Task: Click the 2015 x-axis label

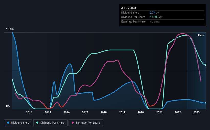Action: (x=48, y=112)
